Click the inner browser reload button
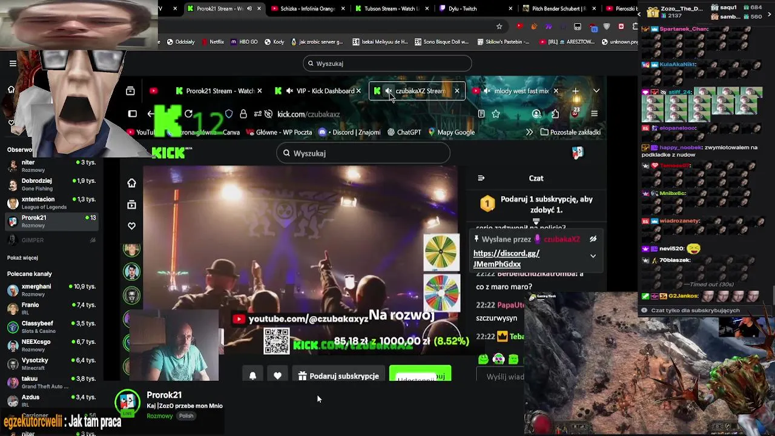This screenshot has width=775, height=436. point(188,114)
